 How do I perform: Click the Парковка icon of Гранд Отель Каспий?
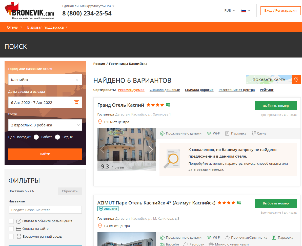click(227, 134)
